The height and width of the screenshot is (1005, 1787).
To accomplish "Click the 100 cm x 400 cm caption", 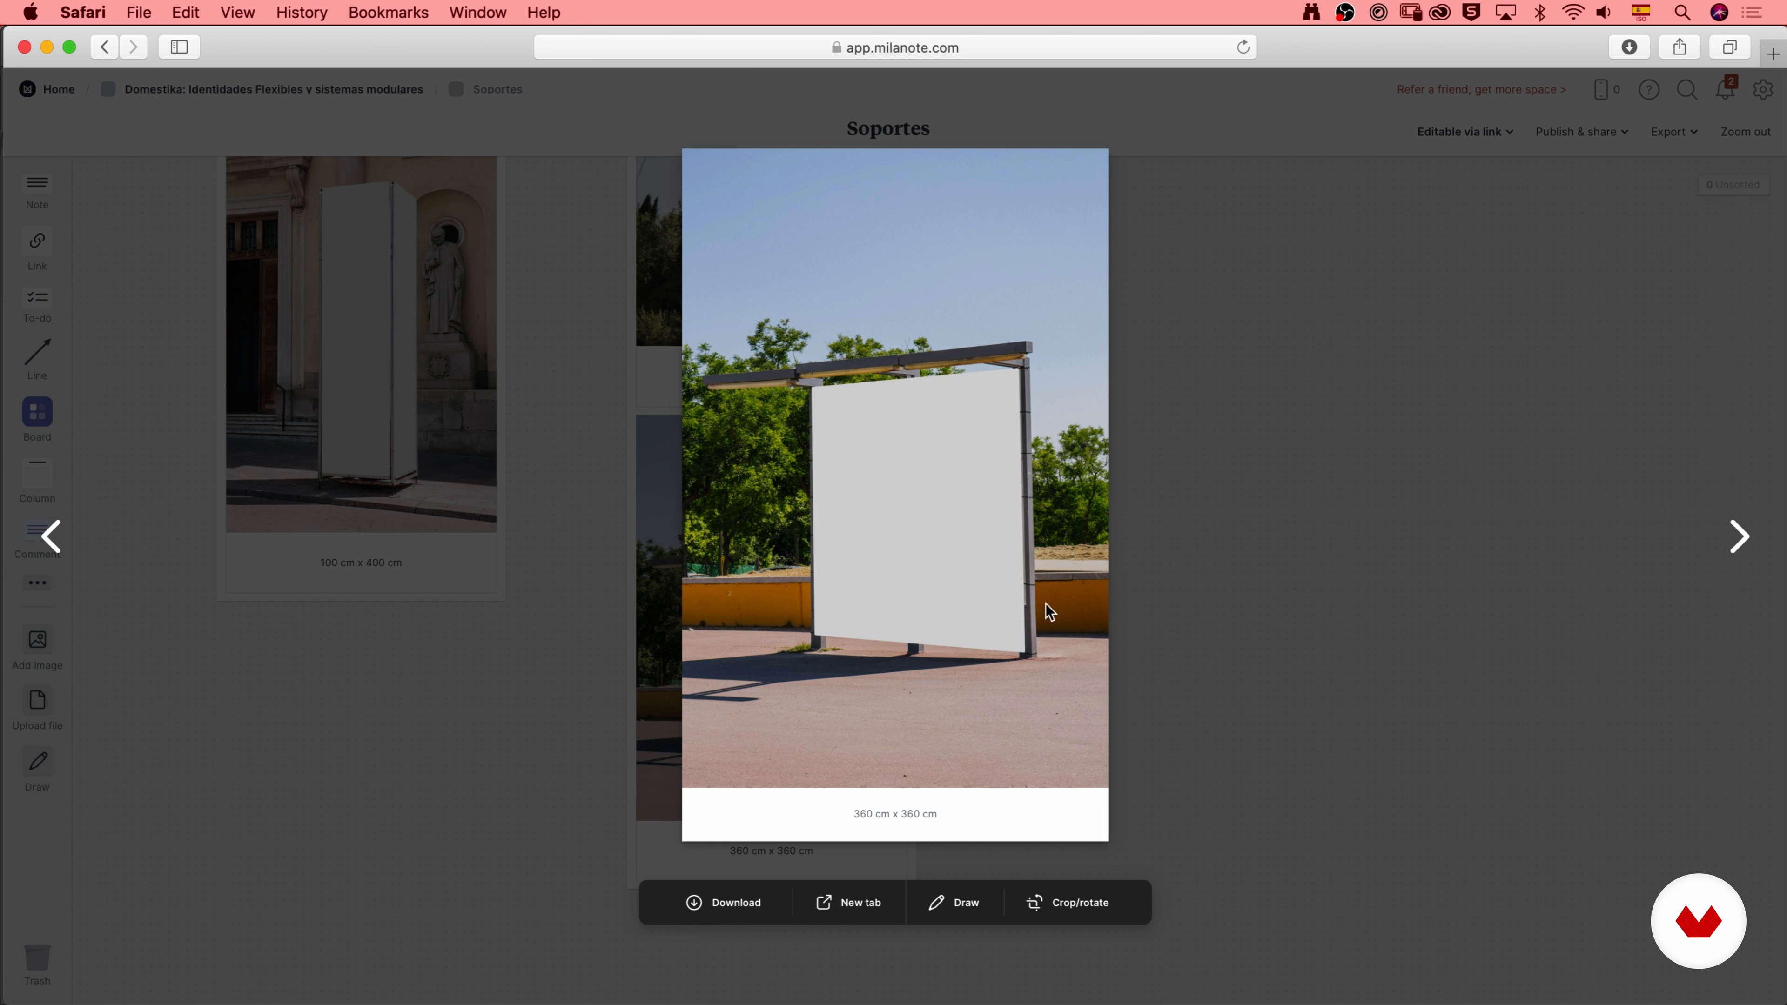I will (361, 563).
